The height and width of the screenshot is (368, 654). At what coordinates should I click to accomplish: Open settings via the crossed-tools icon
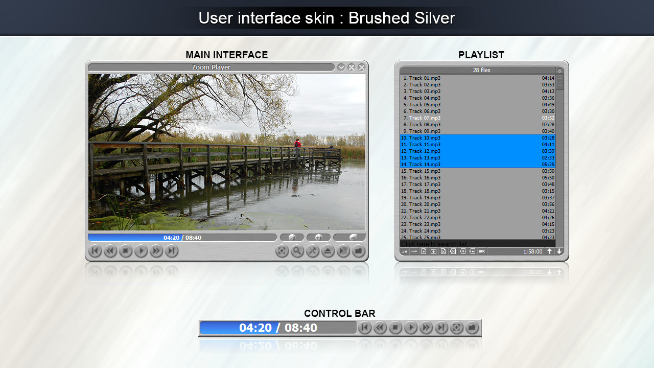pyautogui.click(x=312, y=251)
